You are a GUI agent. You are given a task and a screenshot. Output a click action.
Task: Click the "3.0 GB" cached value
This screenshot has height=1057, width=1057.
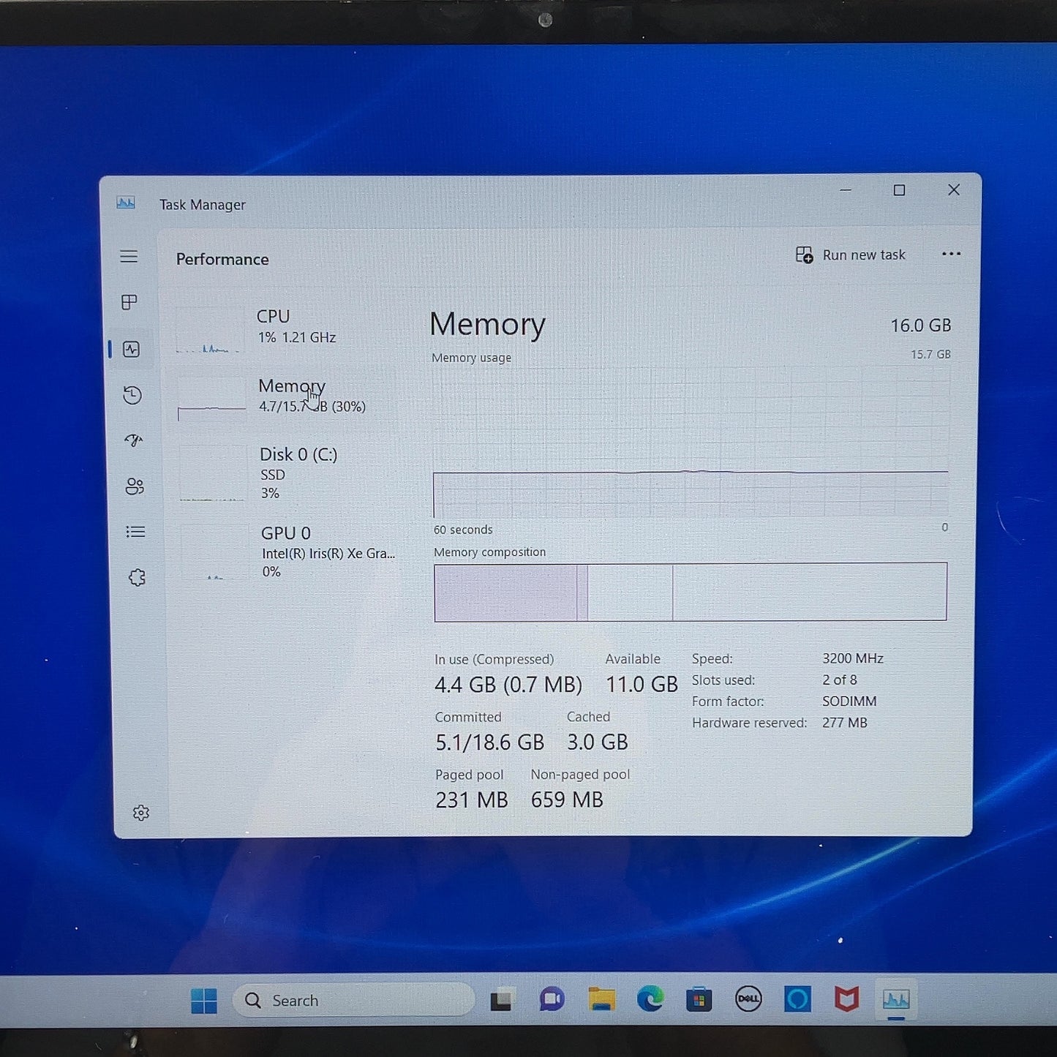tap(598, 742)
